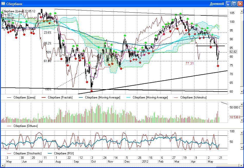Close the Сбербанк chart window
Screen dimensions: 244x168
tap(240, 4)
